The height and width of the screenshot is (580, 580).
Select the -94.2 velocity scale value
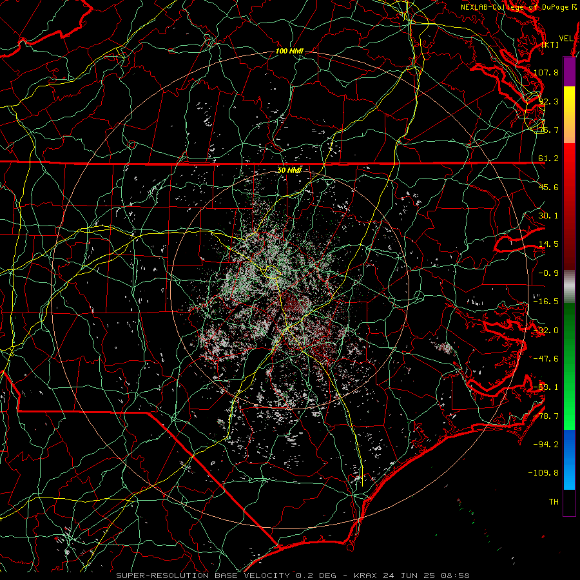click(x=546, y=445)
